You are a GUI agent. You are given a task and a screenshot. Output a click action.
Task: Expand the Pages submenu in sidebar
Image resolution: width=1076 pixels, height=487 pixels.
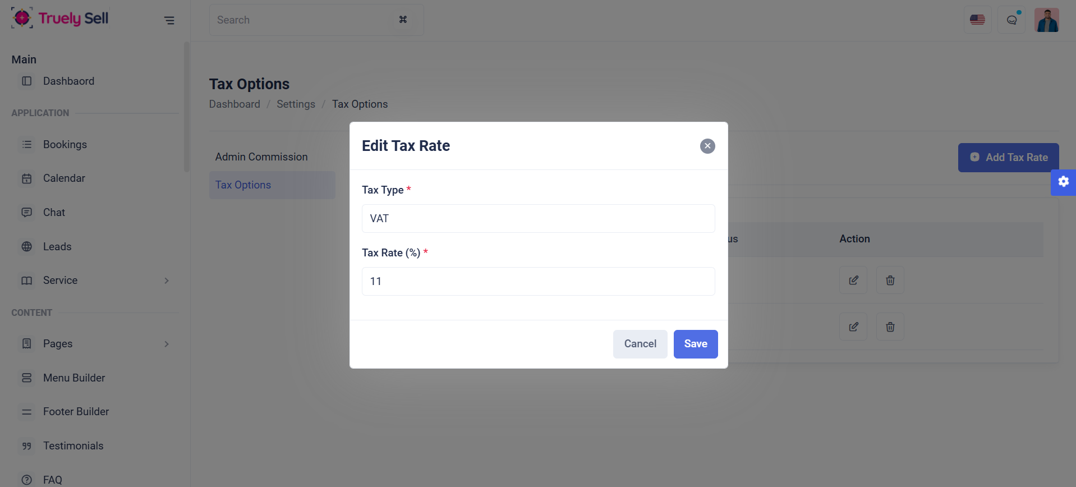167,344
